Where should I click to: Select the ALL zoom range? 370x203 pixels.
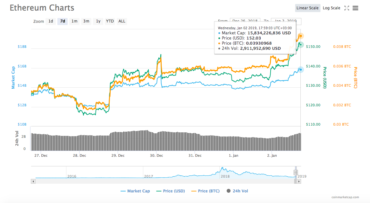click(122, 21)
